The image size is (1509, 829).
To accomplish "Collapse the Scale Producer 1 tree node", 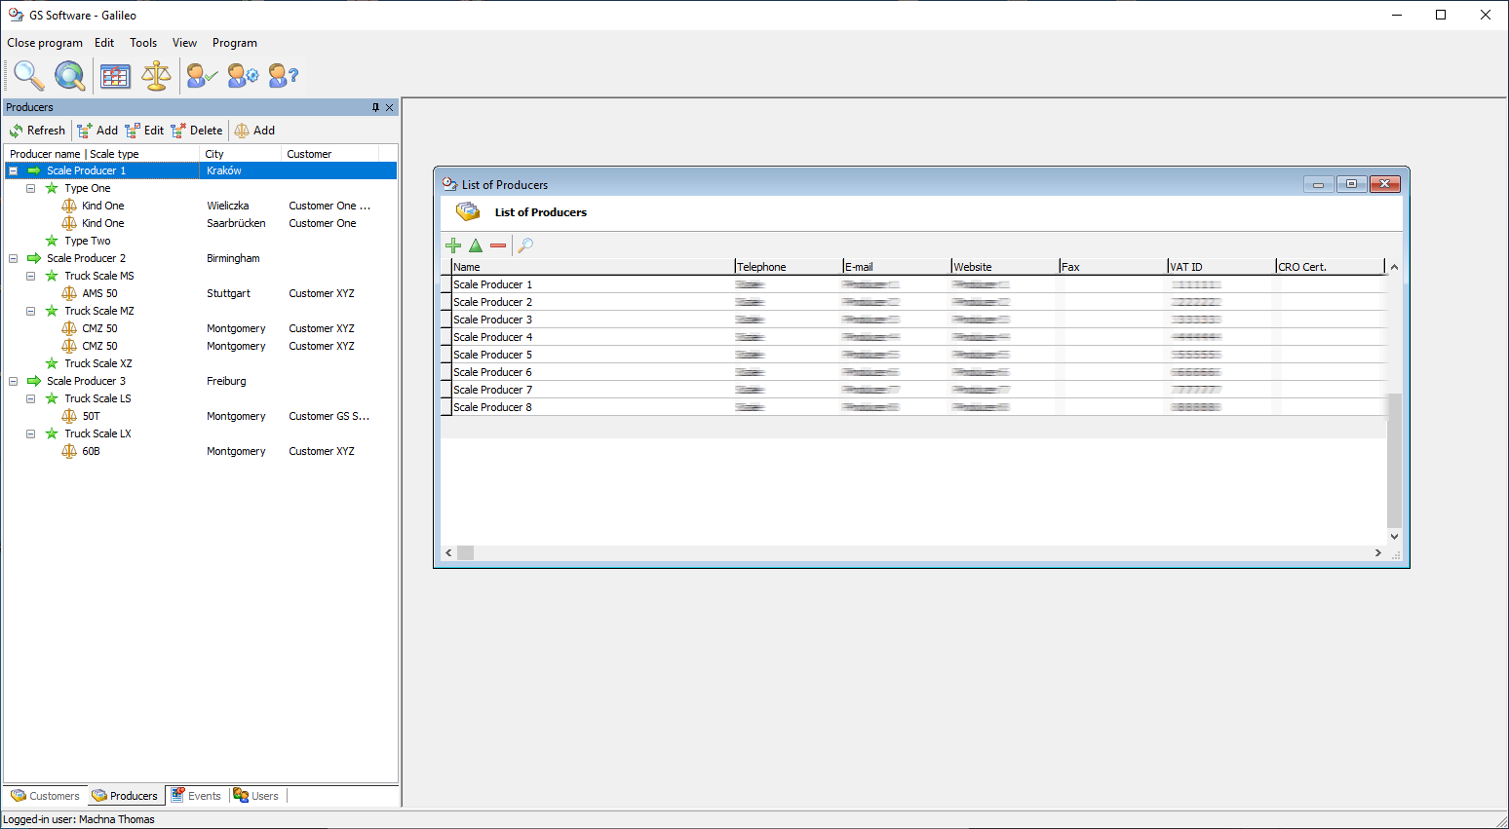I will [14, 170].
